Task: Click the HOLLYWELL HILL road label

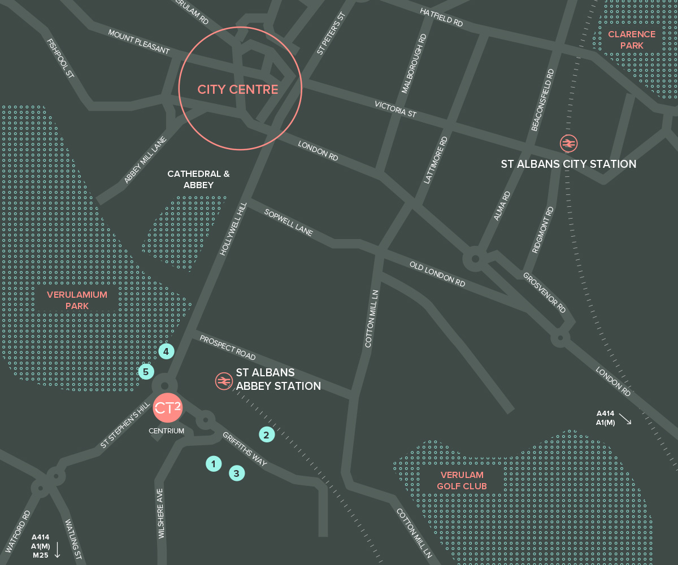Action: (233, 229)
